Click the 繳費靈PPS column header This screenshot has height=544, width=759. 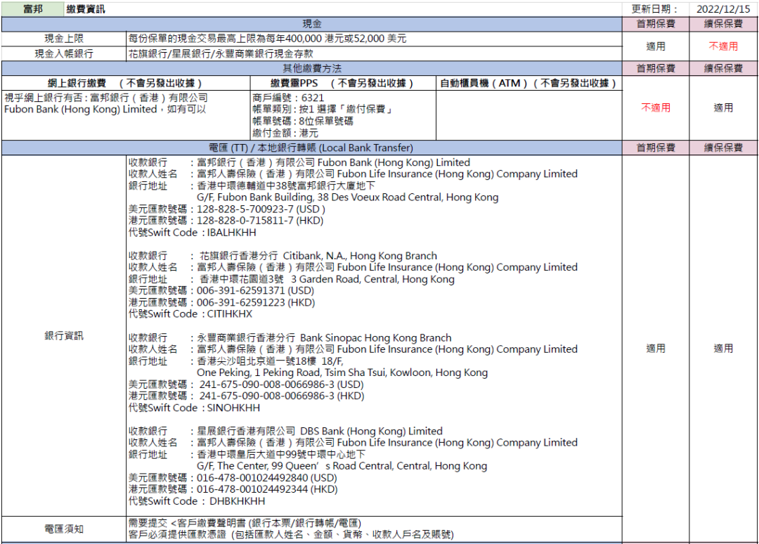click(342, 83)
